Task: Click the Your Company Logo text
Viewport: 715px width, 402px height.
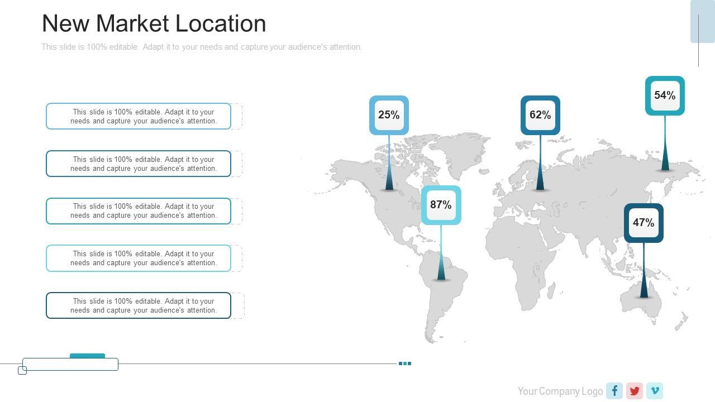Action: (560, 391)
